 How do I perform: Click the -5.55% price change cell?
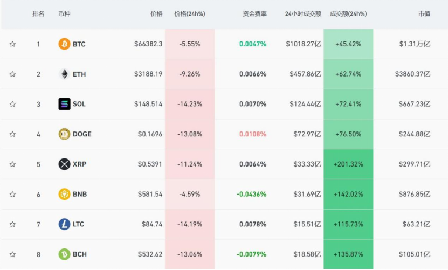click(190, 44)
